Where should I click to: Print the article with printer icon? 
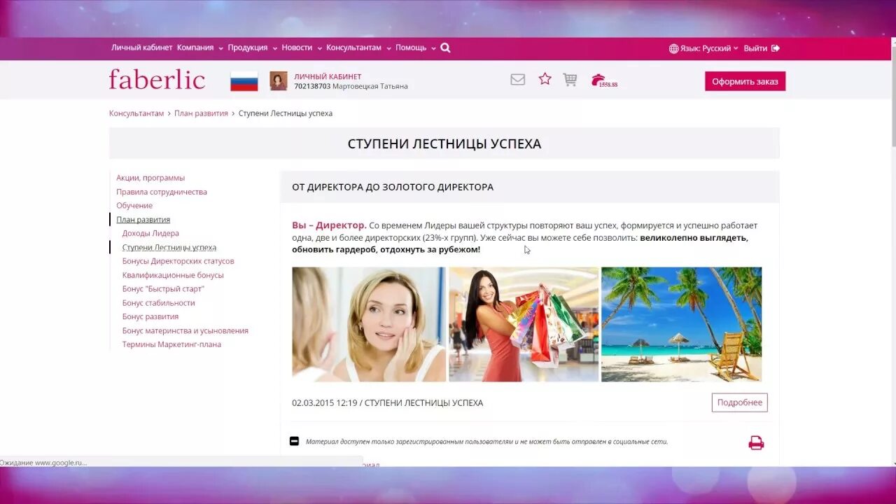pyautogui.click(x=756, y=442)
